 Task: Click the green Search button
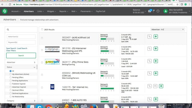click(x=21, y=55)
